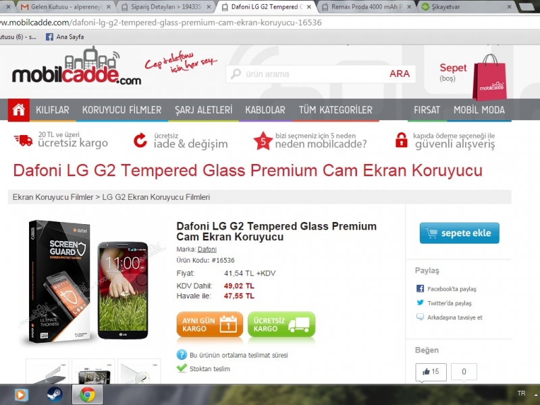Click the ARA search button

click(400, 74)
